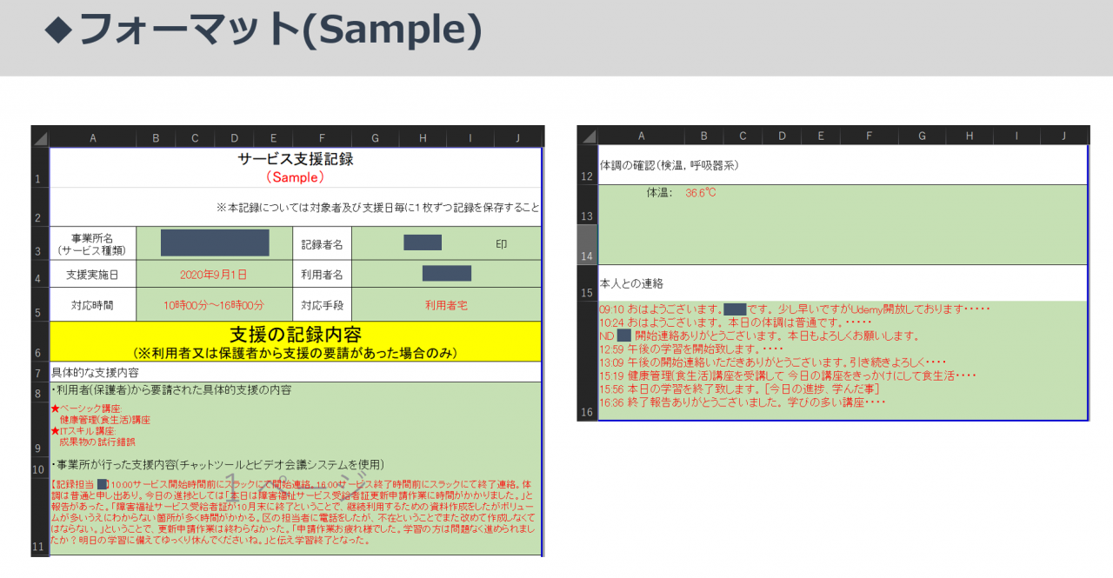Image resolution: width=1113 pixels, height=578 pixels.
Task: Click the 12:59 午後の学習を開始致します log line
Action: pyautogui.click(x=691, y=349)
